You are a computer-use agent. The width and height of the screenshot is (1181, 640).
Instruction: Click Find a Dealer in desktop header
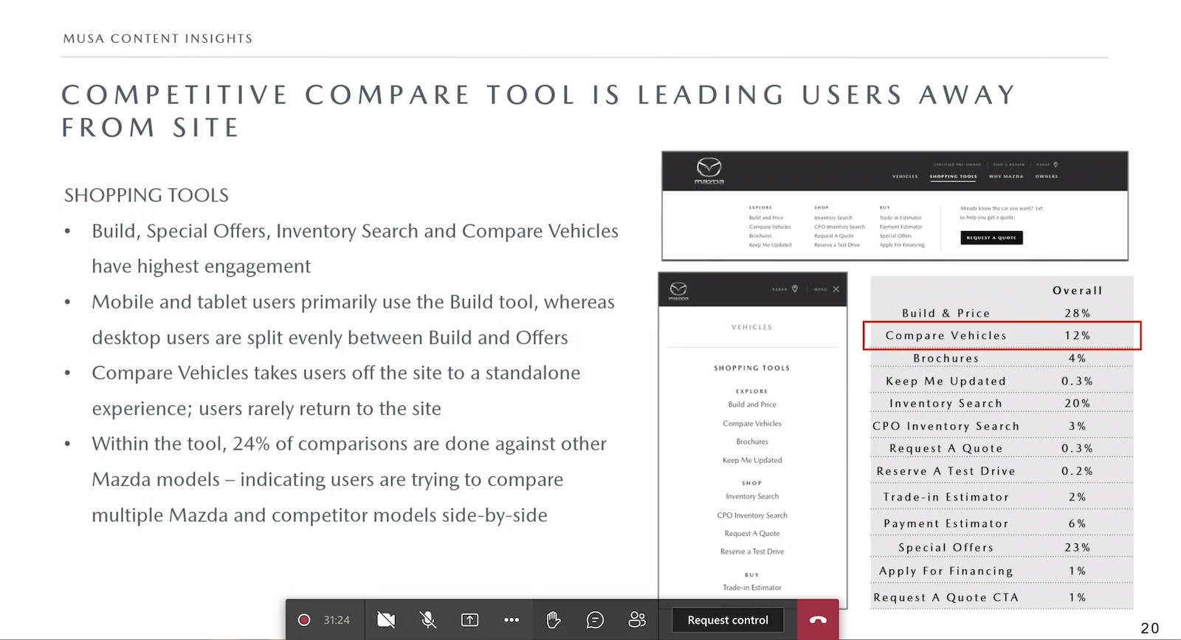tap(1009, 165)
